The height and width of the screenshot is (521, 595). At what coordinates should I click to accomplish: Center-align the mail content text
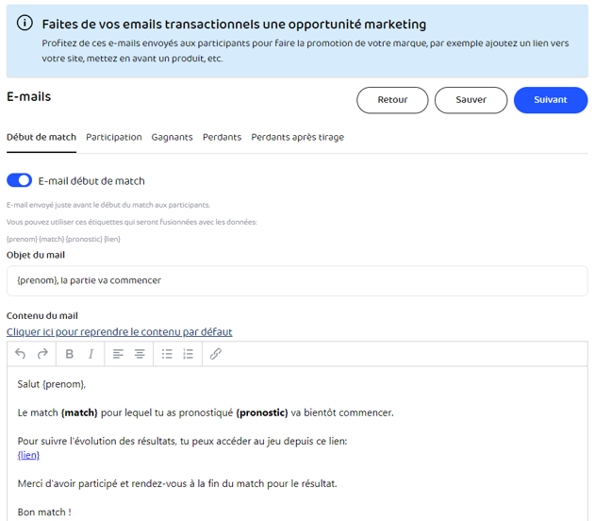(140, 354)
